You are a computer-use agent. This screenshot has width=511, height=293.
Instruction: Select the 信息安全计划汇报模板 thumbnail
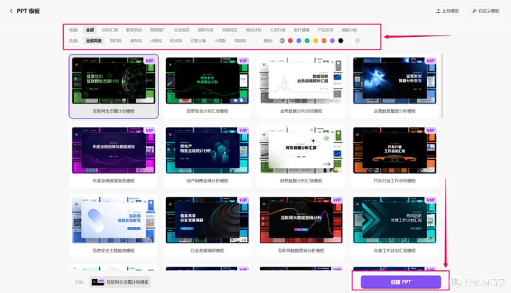(x=207, y=81)
